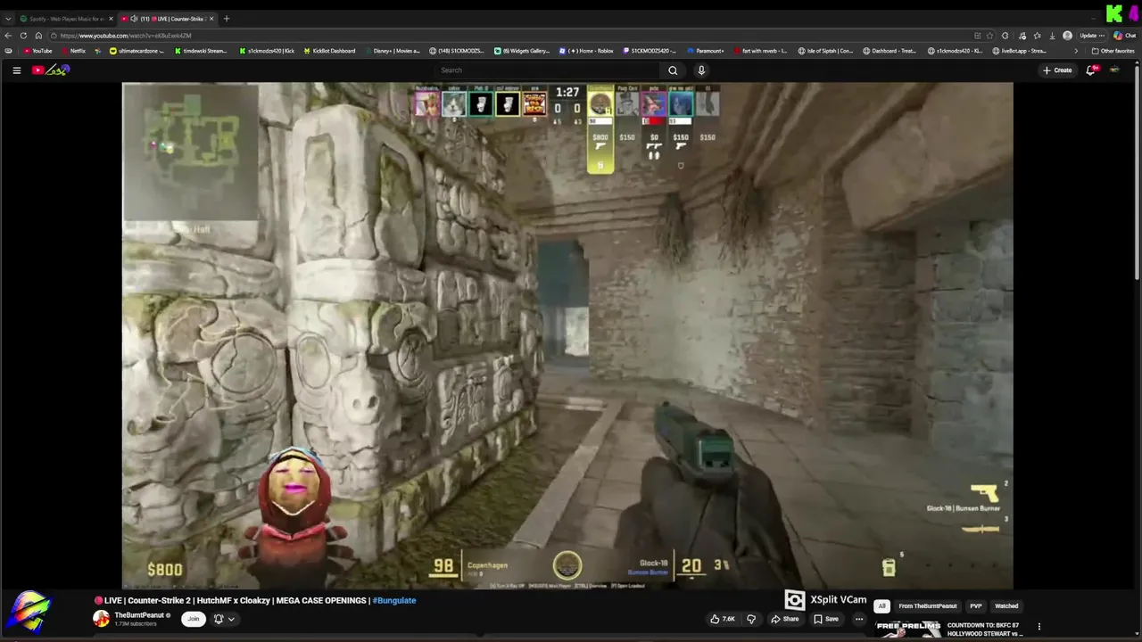The height and width of the screenshot is (642, 1142).
Task: Reload the page with the refresh icon
Action: point(23,36)
